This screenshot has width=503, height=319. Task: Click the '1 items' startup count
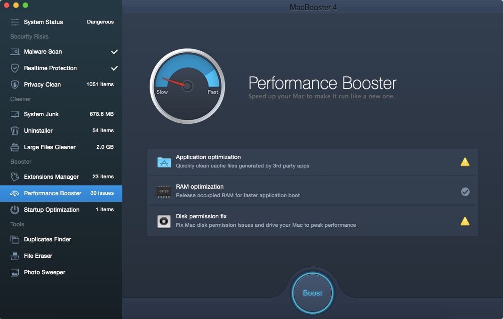[104, 209]
